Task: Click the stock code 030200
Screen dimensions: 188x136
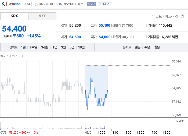Action: click(15, 4)
